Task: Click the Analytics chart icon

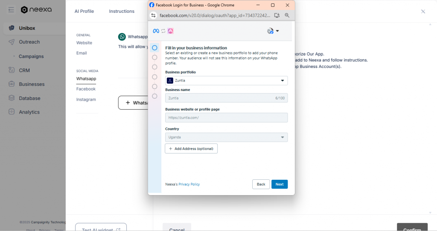Action: pos(12,112)
